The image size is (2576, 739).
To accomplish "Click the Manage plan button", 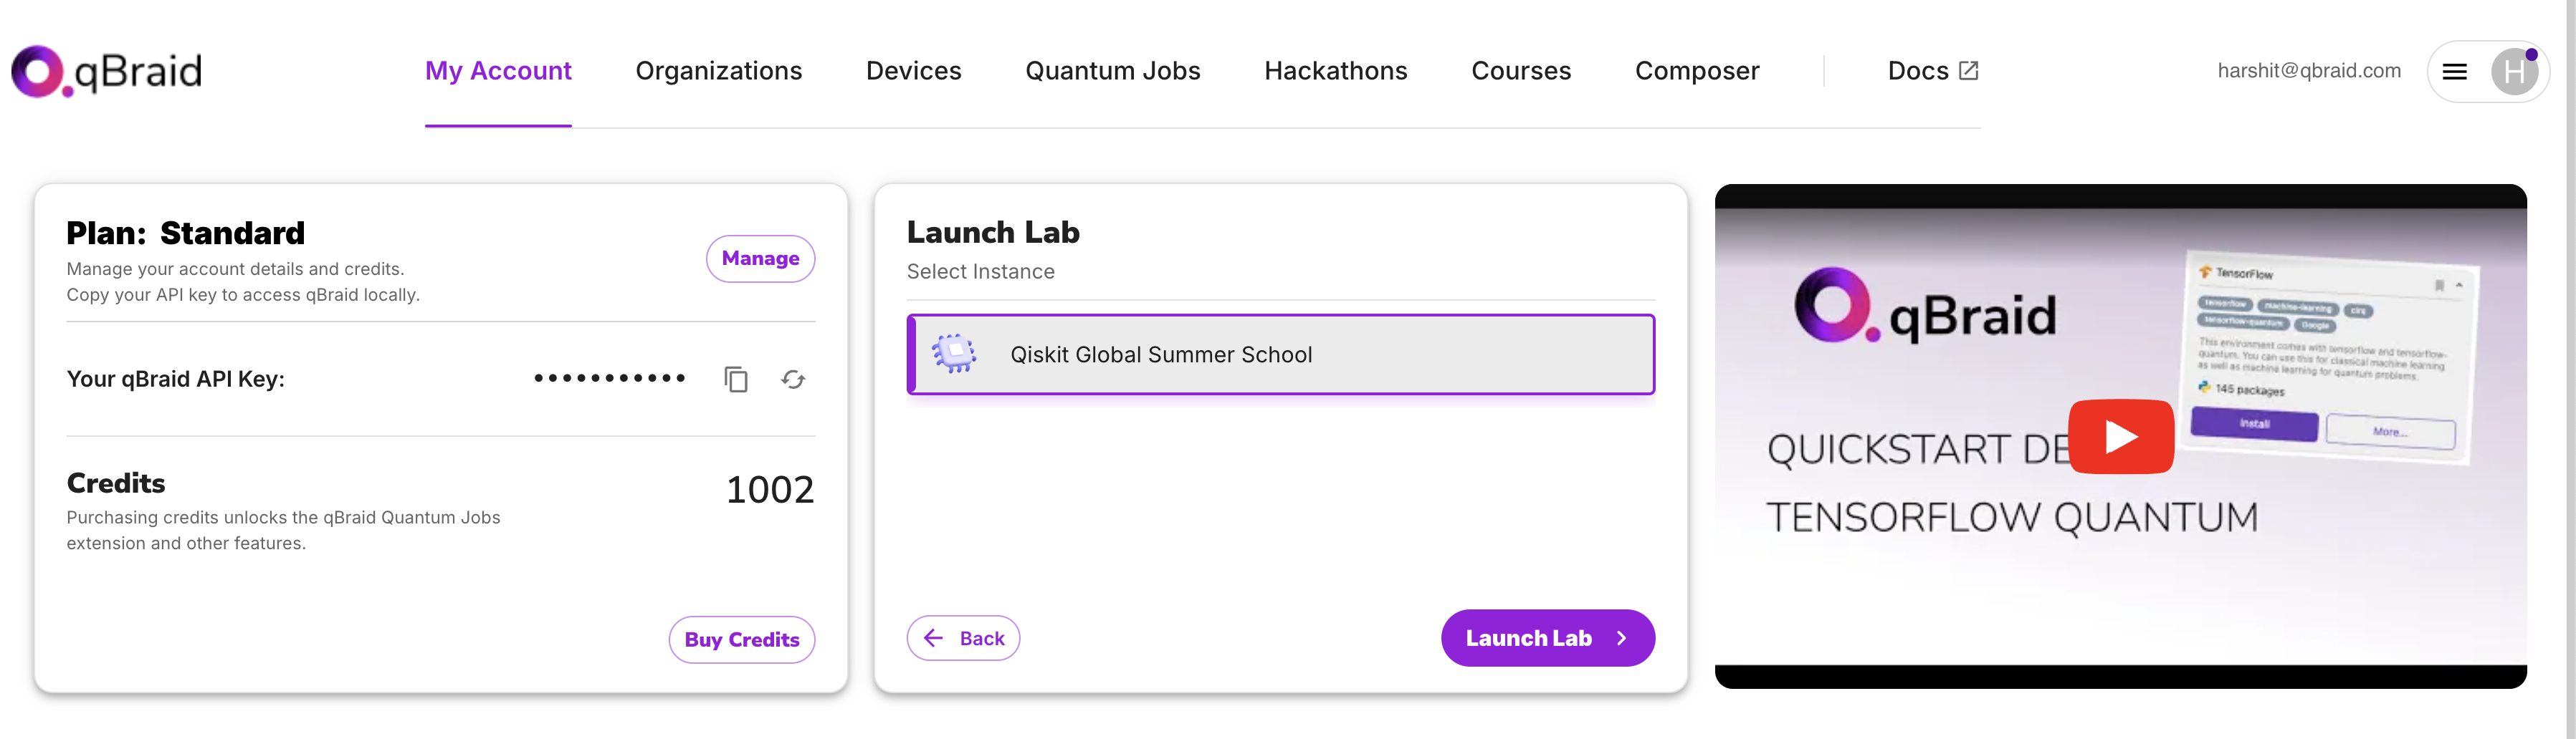I will (761, 259).
